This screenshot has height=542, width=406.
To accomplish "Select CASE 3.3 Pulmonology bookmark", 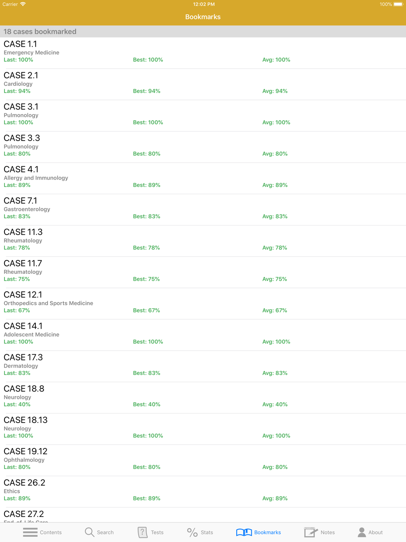I will click(203, 147).
